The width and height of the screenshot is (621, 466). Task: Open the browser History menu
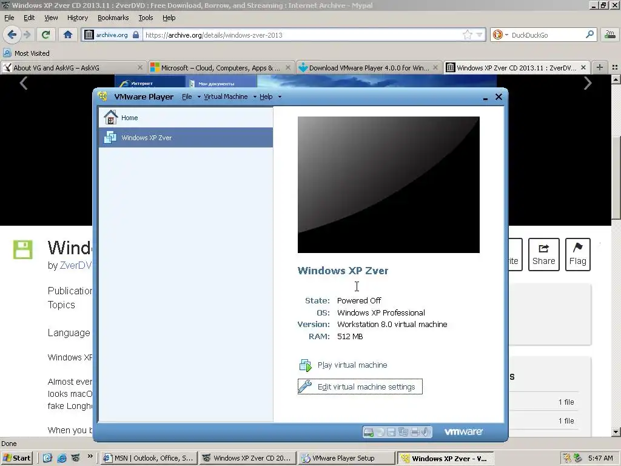[x=78, y=18]
